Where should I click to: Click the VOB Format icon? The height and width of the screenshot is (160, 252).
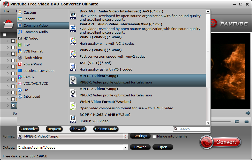point(20,51)
